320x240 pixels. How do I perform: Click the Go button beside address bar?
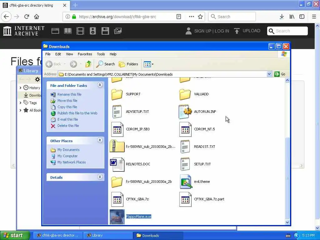pyautogui.click(x=280, y=74)
